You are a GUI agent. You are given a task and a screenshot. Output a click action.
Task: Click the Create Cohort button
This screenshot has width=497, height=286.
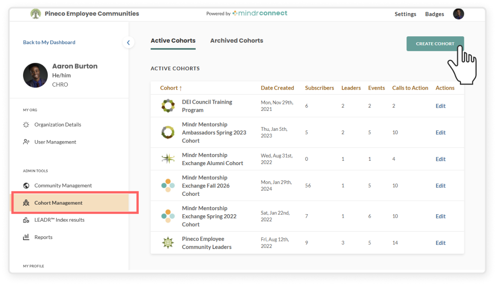pyautogui.click(x=435, y=44)
